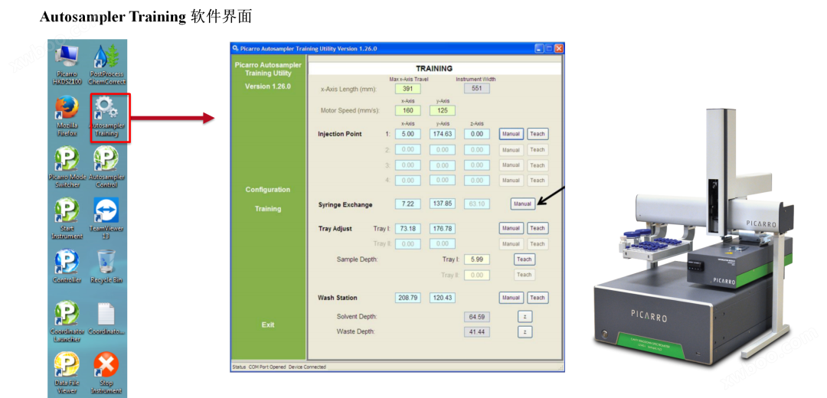Click Start Instrument desktop icon

[67, 218]
